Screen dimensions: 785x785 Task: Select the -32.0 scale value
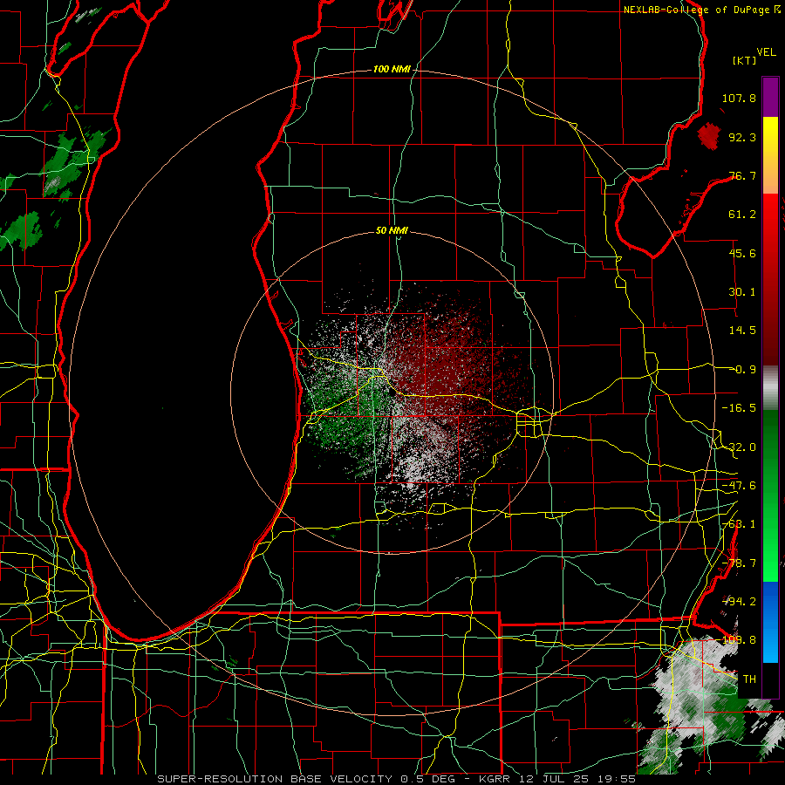click(x=739, y=447)
